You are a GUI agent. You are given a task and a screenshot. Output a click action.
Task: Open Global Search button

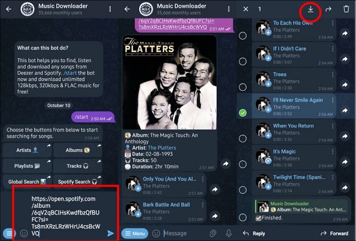click(27, 182)
